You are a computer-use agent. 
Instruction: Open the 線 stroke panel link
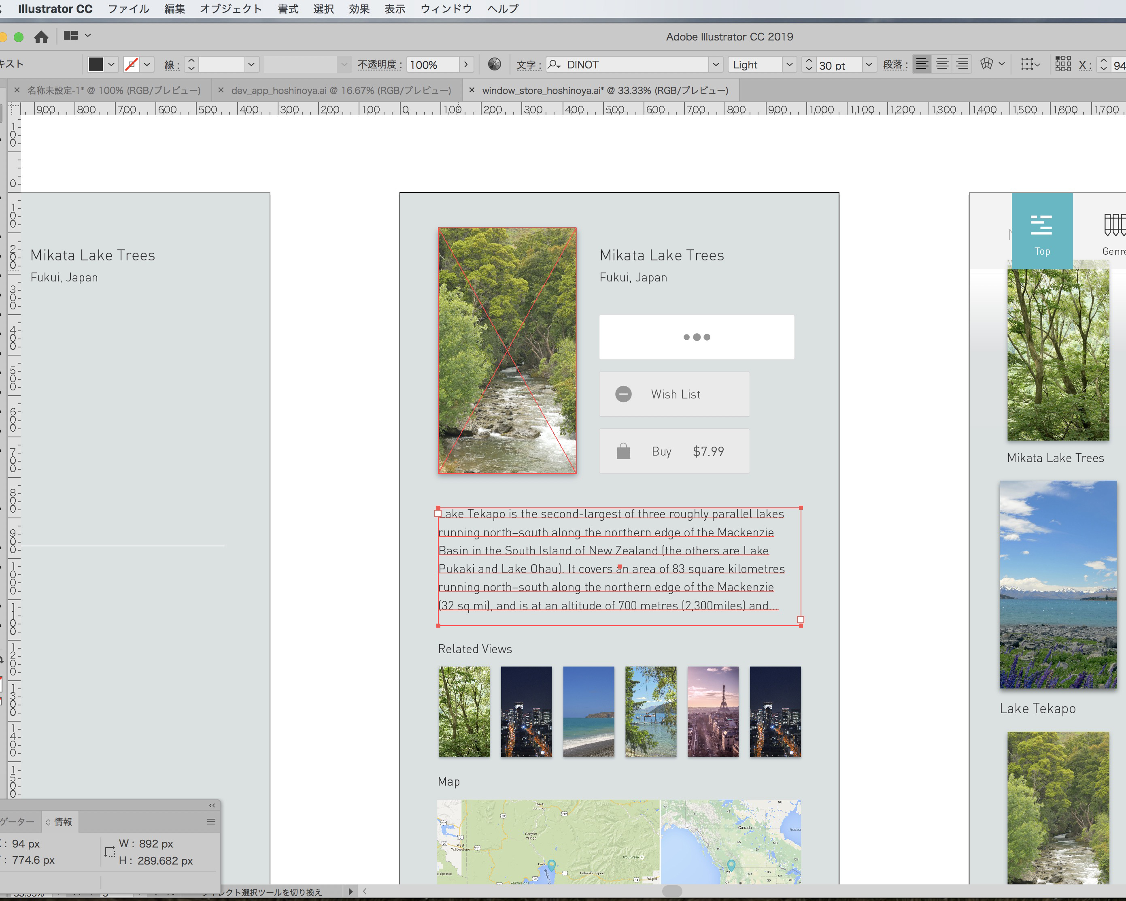pos(172,65)
